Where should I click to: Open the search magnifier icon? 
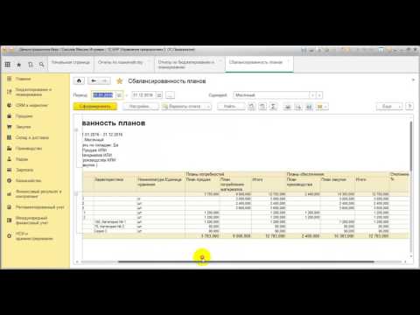pyautogui.click(x=42, y=65)
